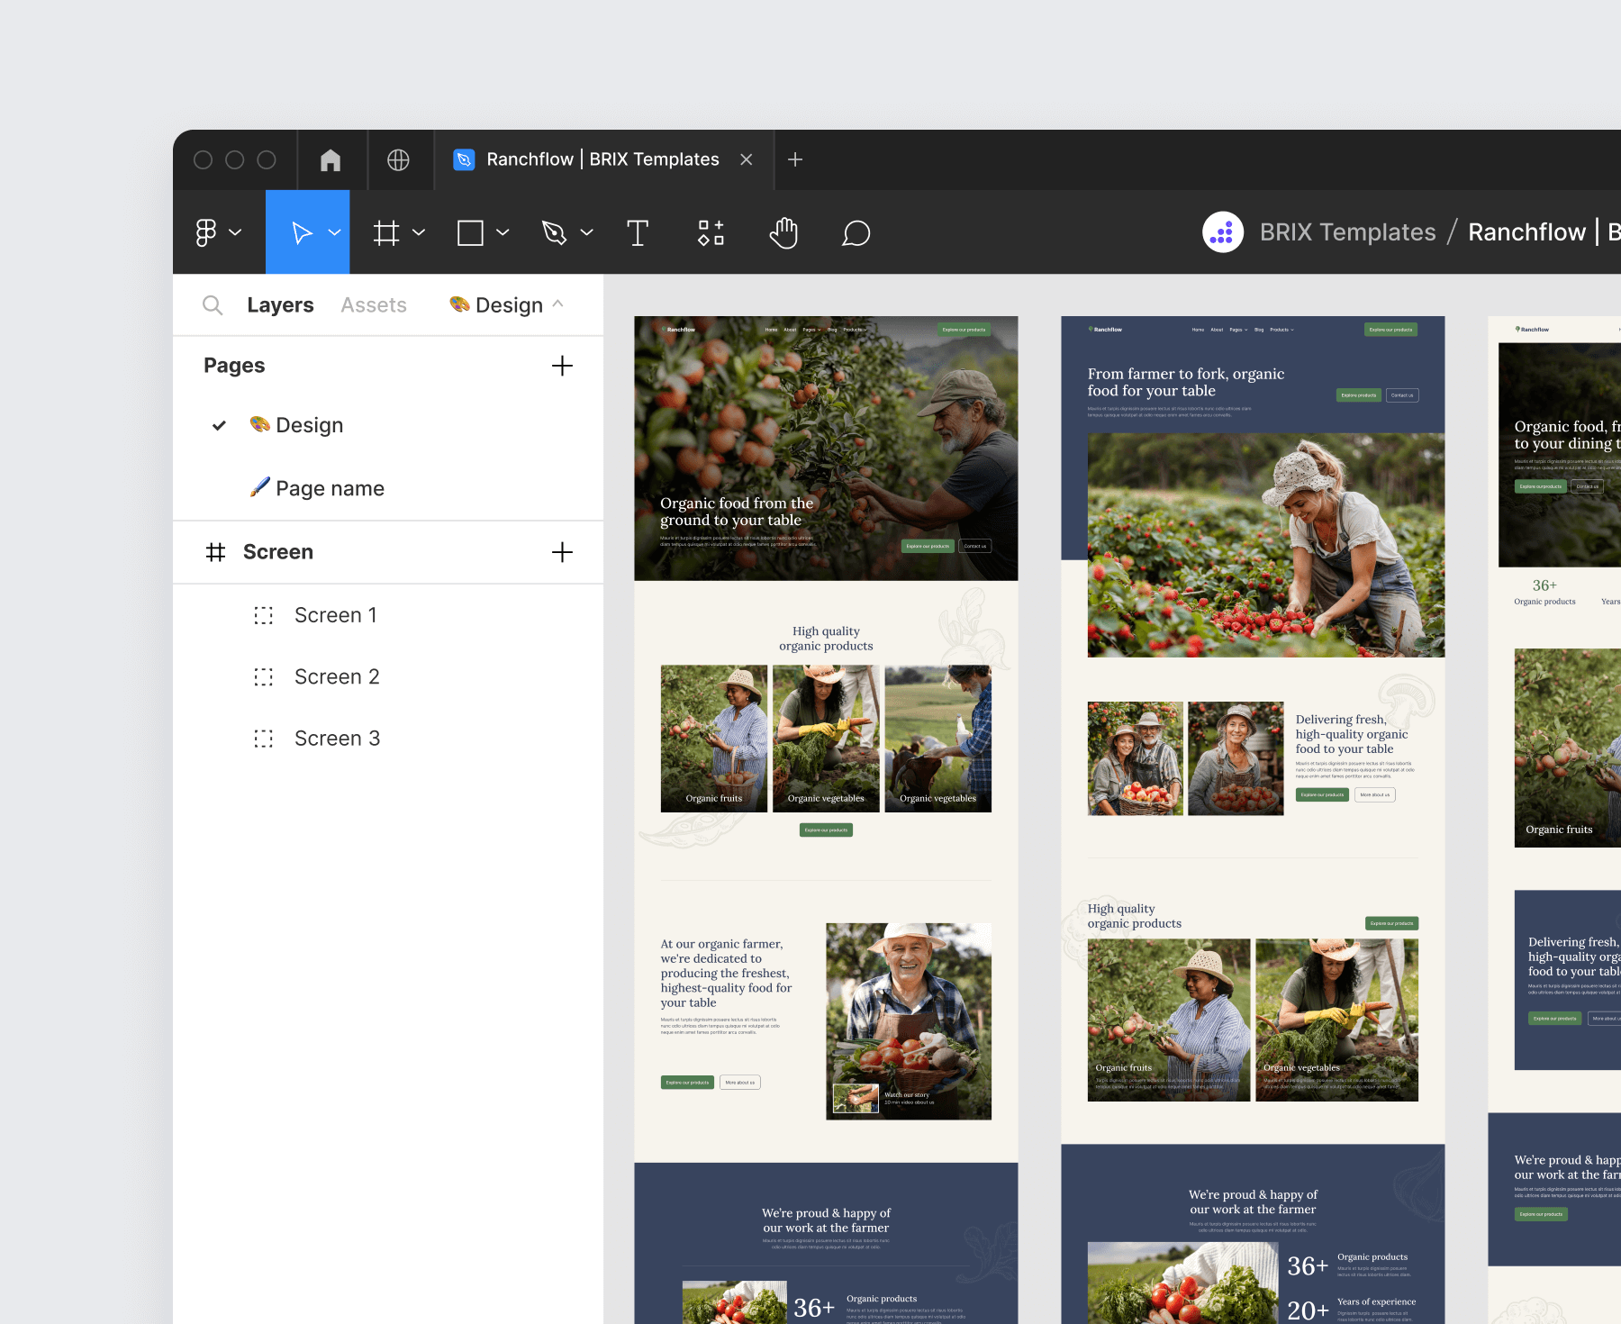Select the Move tool arrow

click(302, 232)
